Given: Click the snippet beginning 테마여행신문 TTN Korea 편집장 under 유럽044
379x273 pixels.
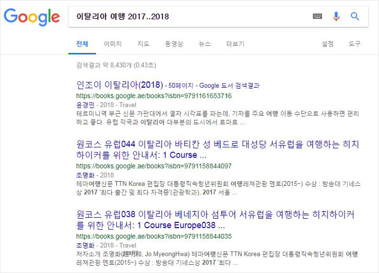Looking at the screenshot, I should tap(218, 188).
